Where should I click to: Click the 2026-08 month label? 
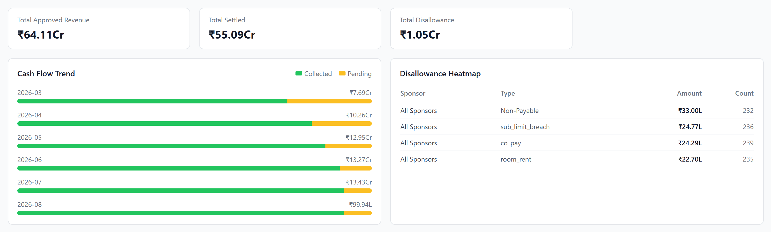[x=29, y=204]
